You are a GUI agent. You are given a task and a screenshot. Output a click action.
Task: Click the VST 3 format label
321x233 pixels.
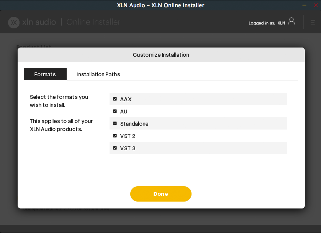[128, 148]
